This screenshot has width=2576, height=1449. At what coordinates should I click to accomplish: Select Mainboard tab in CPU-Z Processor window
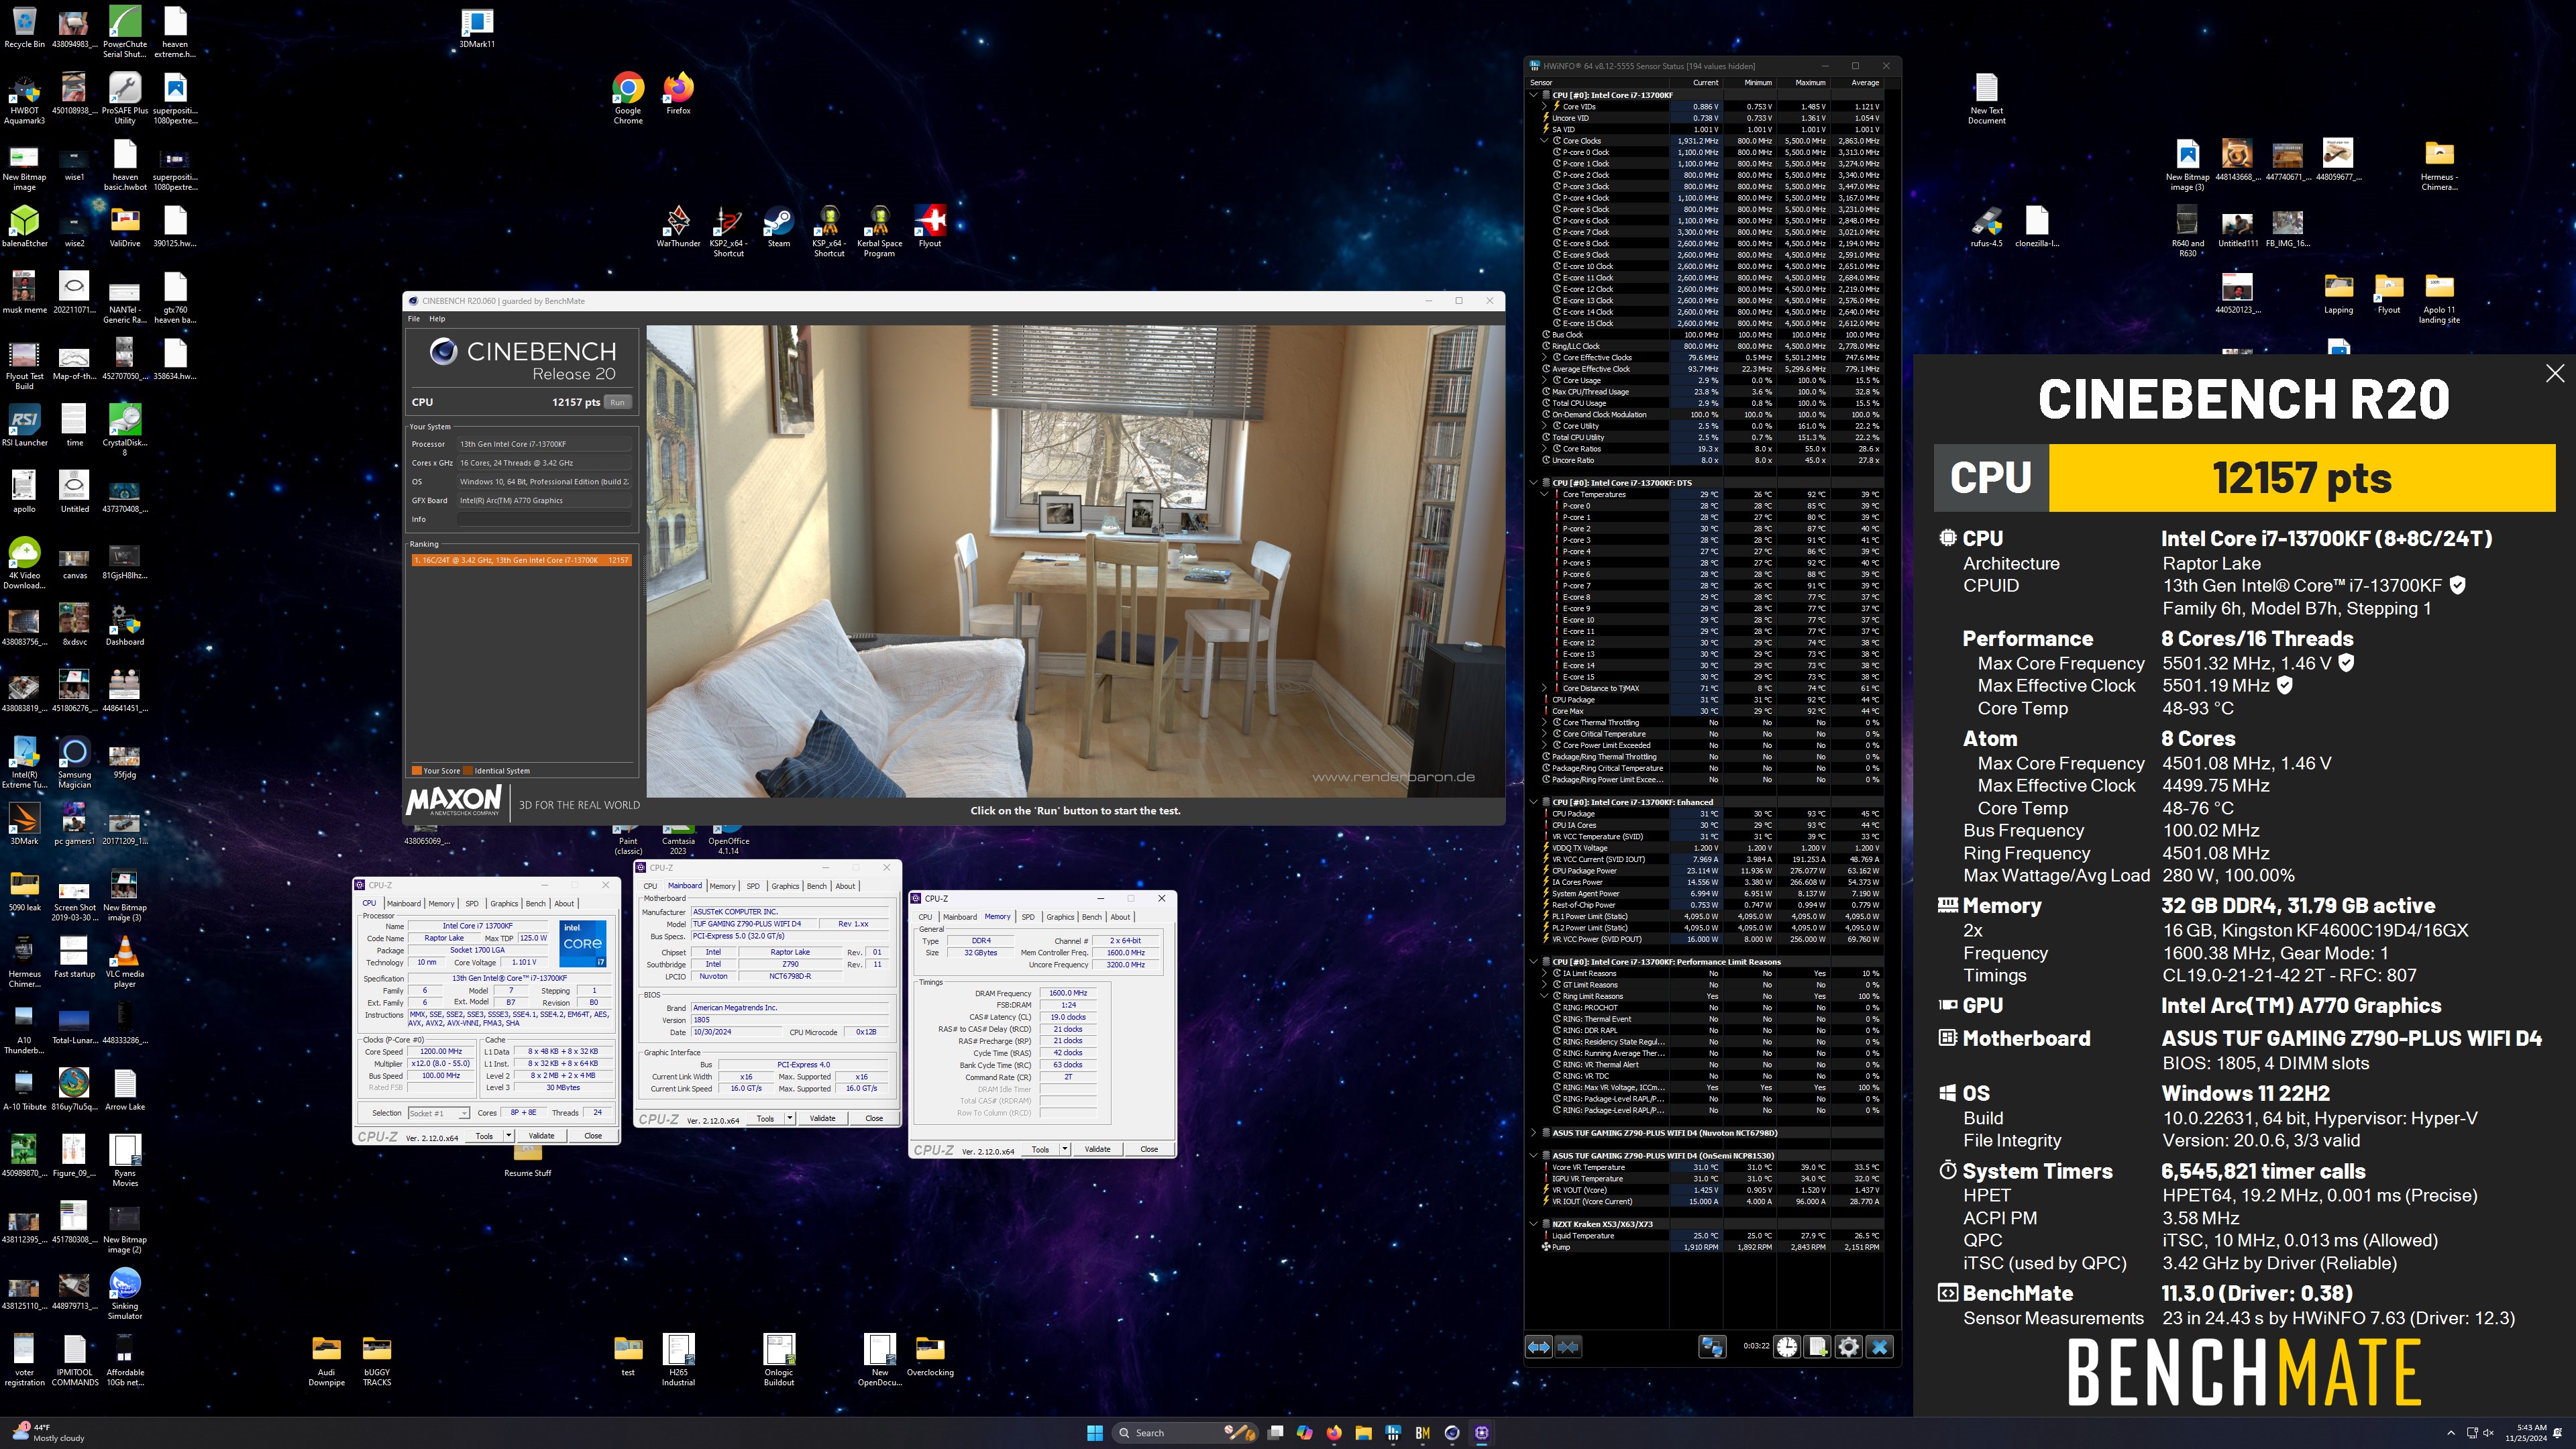[x=404, y=903]
